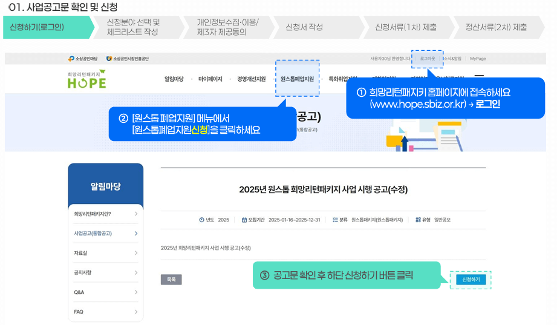Open FAQ in the sidebar
557x325 pixels.
pyautogui.click(x=105, y=312)
